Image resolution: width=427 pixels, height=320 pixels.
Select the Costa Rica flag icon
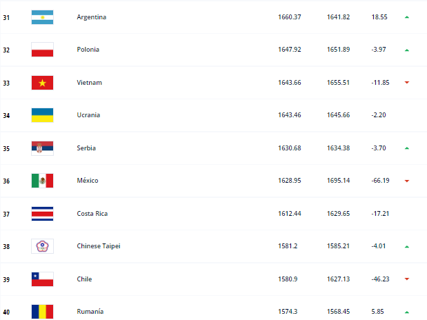[42, 214]
